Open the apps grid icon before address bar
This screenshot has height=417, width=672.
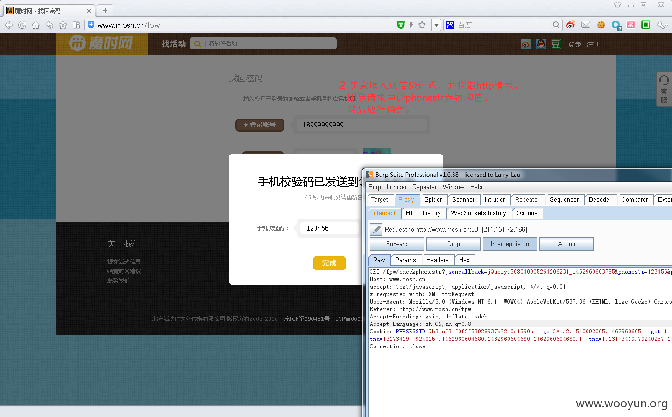pyautogui.click(x=77, y=25)
